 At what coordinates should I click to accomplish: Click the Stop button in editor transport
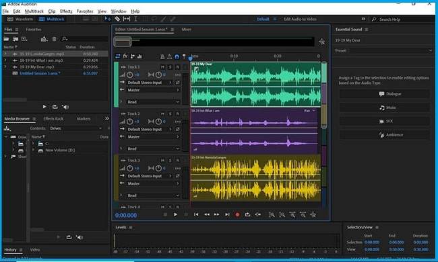[x=165, y=214]
